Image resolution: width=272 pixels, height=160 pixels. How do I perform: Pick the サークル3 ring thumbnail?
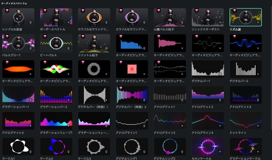click(x=94, y=147)
